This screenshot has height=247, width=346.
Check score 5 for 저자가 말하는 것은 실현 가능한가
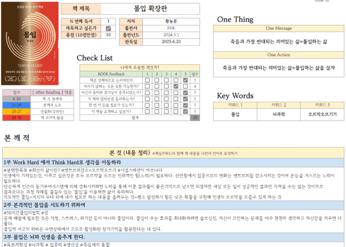click(185, 86)
